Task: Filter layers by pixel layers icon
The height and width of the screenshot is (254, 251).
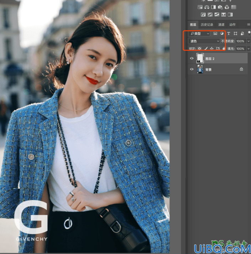Action: click(x=215, y=33)
